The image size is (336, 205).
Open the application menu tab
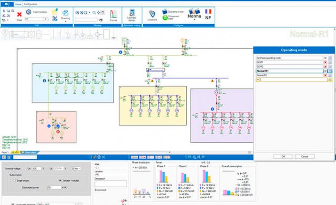7,4
